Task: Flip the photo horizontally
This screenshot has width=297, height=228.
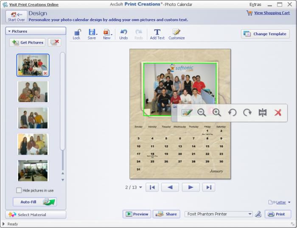Action: (263, 112)
